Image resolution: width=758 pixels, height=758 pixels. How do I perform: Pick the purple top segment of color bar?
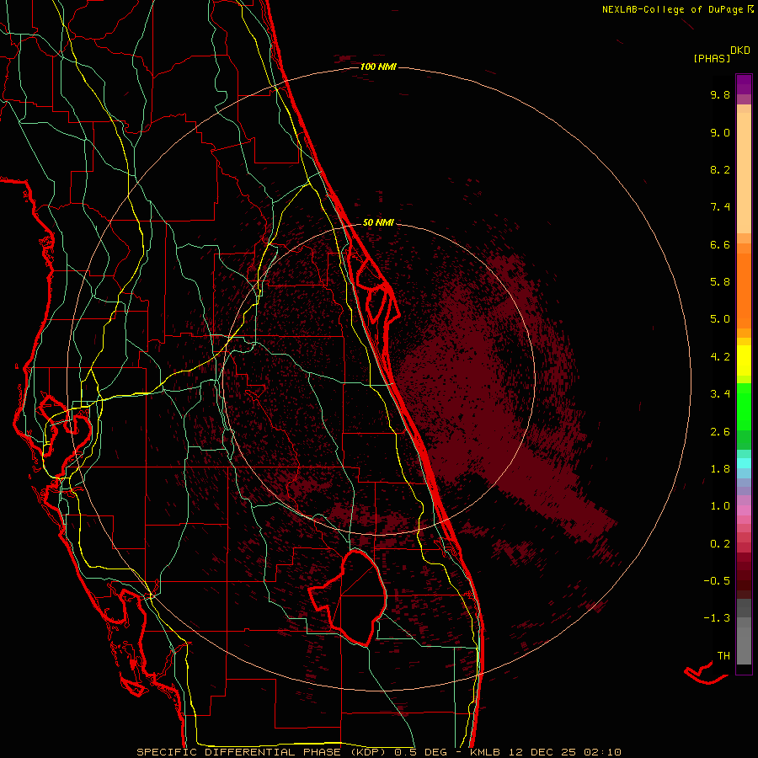pyautogui.click(x=744, y=84)
